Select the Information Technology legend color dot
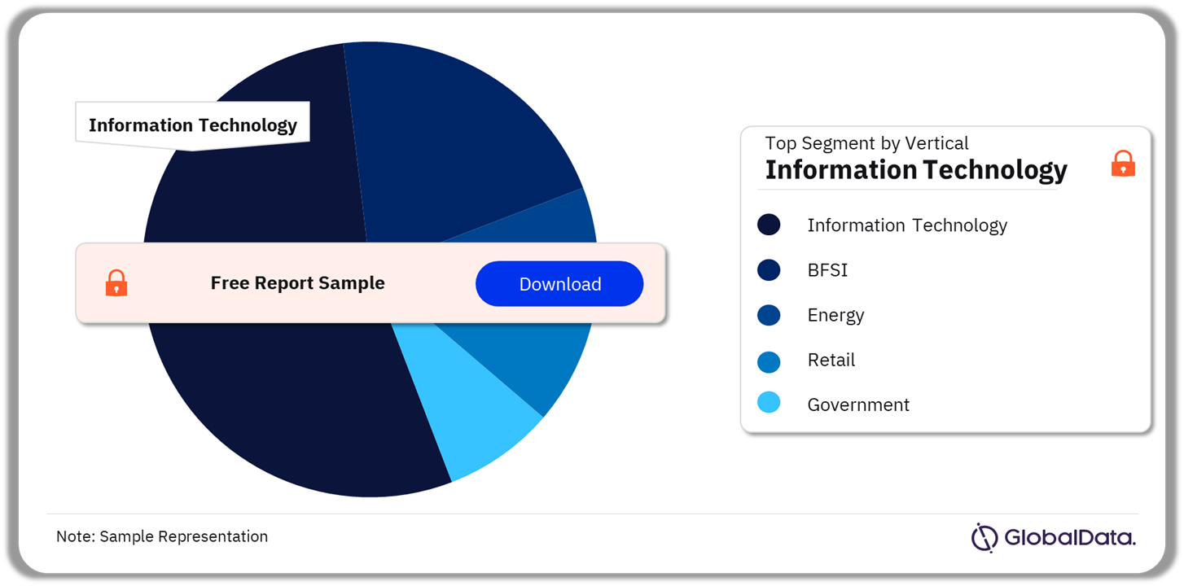Image resolution: width=1184 pixels, height=586 pixels. click(769, 225)
